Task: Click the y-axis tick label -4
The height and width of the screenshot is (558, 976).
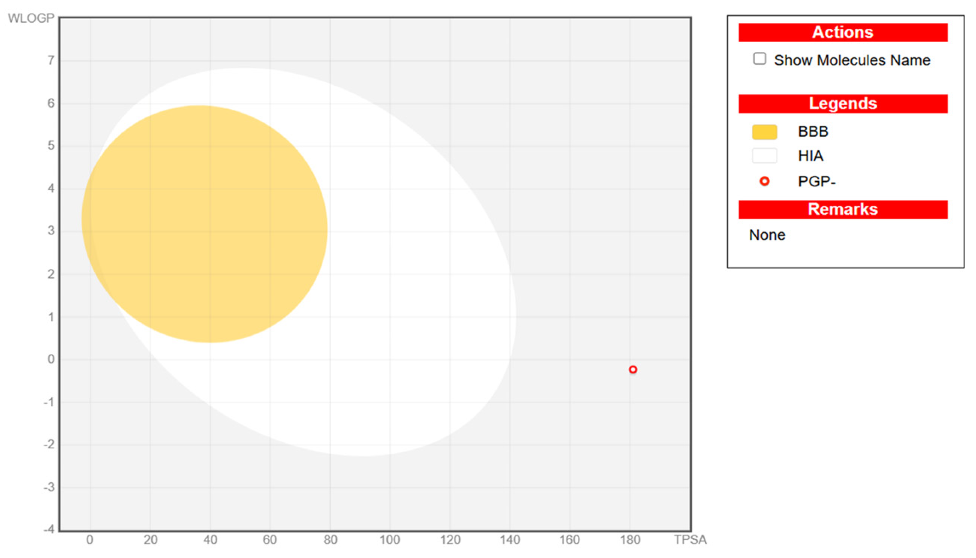Action: 49,529
